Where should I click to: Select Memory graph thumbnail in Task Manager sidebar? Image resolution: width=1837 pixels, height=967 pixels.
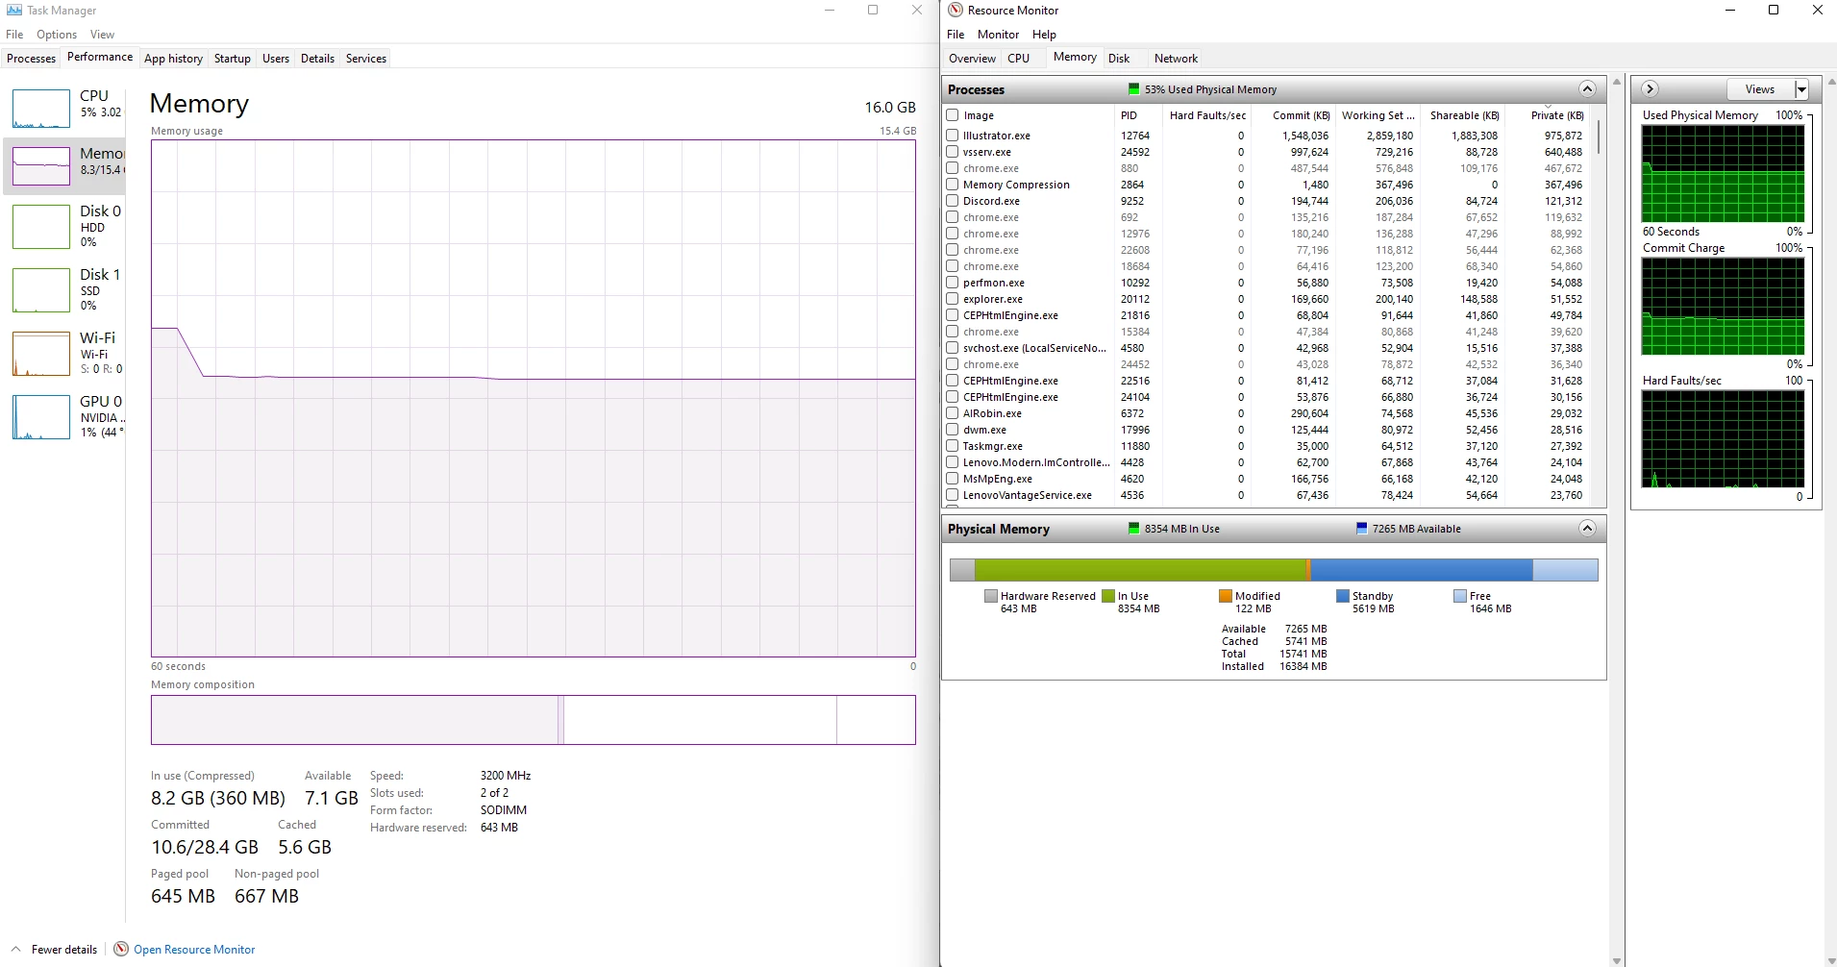point(41,166)
